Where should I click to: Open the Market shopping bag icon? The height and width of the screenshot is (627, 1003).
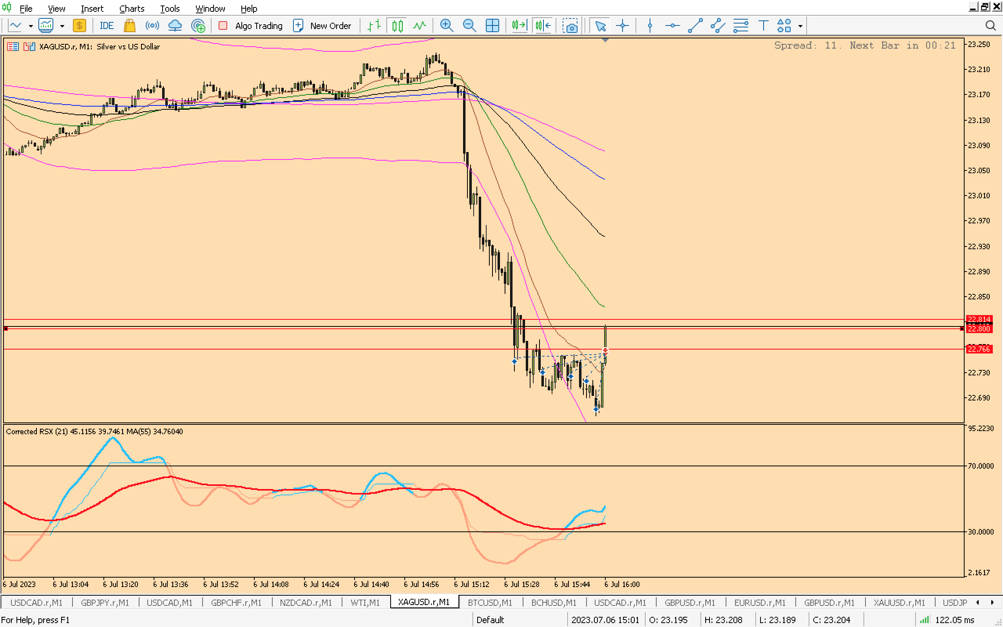[129, 26]
